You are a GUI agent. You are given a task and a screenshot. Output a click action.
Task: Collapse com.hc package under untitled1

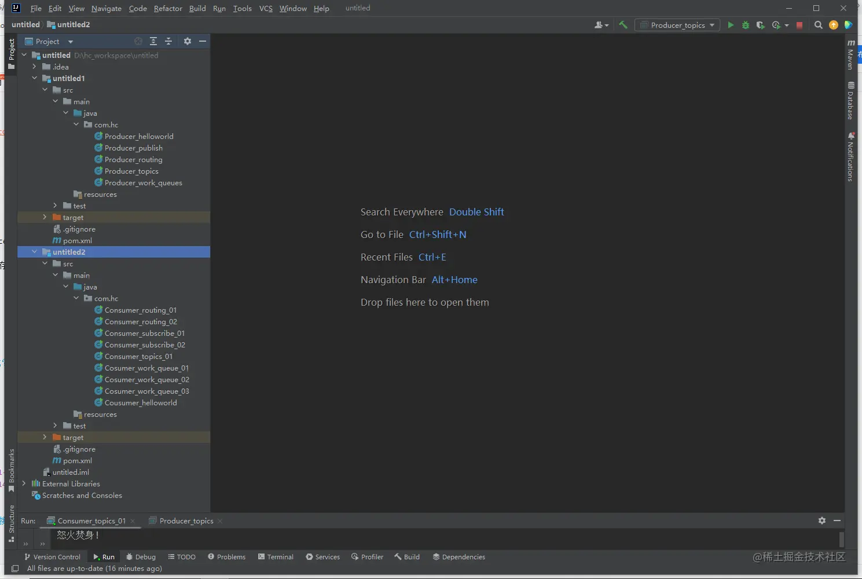click(x=76, y=124)
